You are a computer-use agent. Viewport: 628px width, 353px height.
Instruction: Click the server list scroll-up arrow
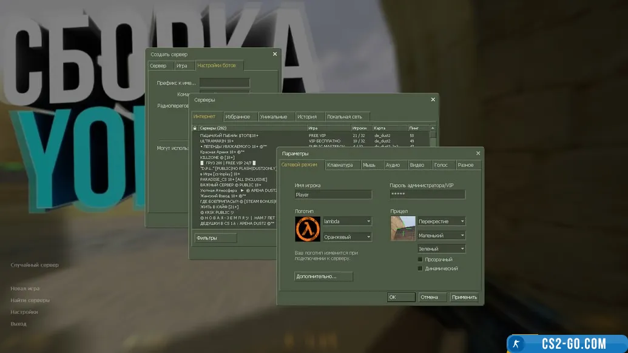point(433,129)
